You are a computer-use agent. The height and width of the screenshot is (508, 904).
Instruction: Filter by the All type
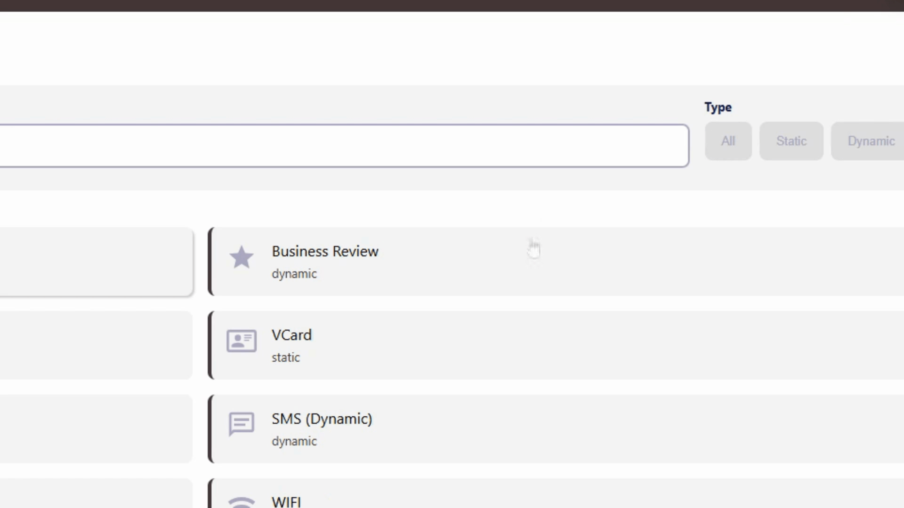[728, 141]
